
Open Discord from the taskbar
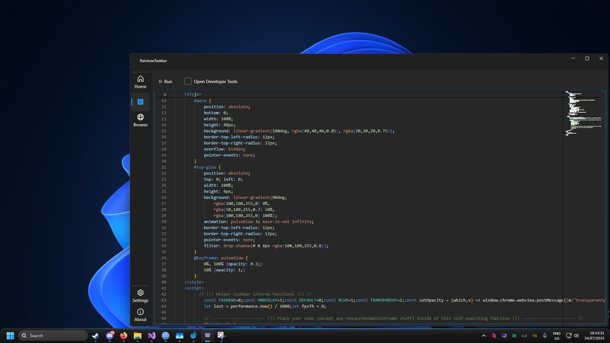click(110, 336)
